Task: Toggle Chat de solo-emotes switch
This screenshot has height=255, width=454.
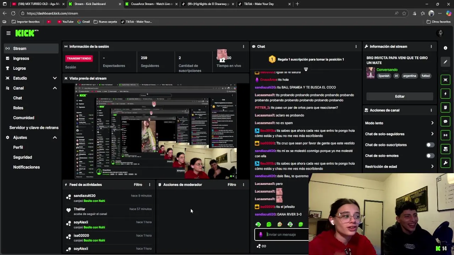Action: [430, 156]
